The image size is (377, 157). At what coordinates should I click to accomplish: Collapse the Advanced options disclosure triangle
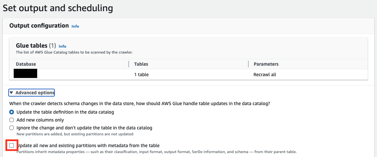[x=11, y=93]
